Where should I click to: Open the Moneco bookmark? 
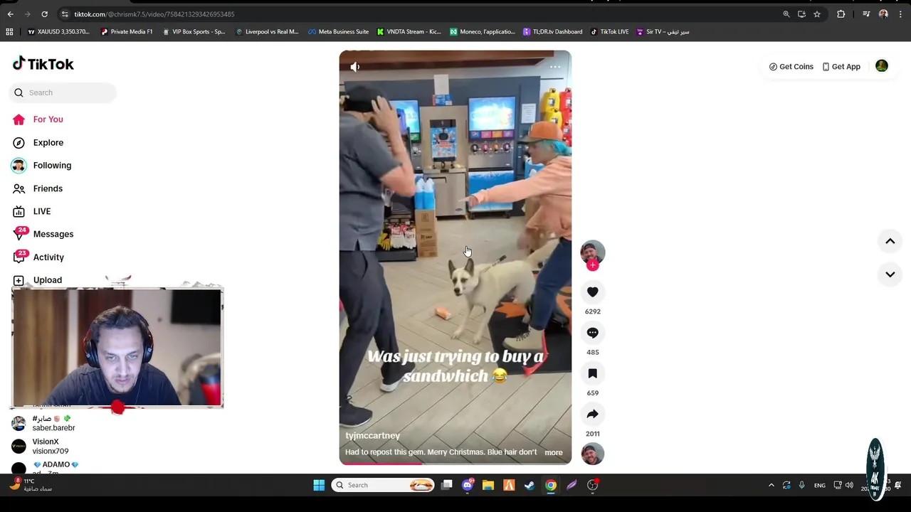click(x=483, y=31)
